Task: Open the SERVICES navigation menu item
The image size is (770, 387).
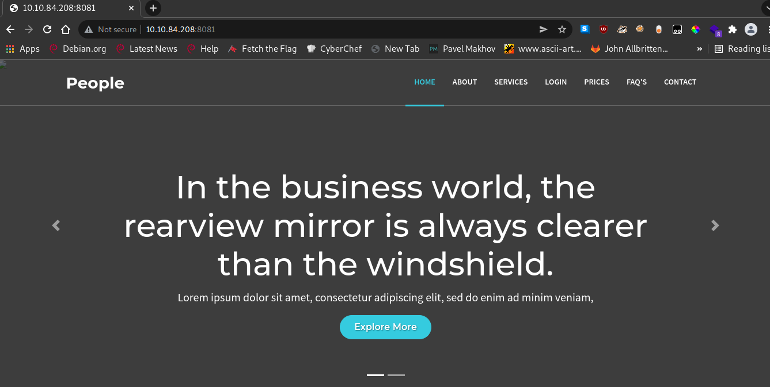Action: coord(510,82)
